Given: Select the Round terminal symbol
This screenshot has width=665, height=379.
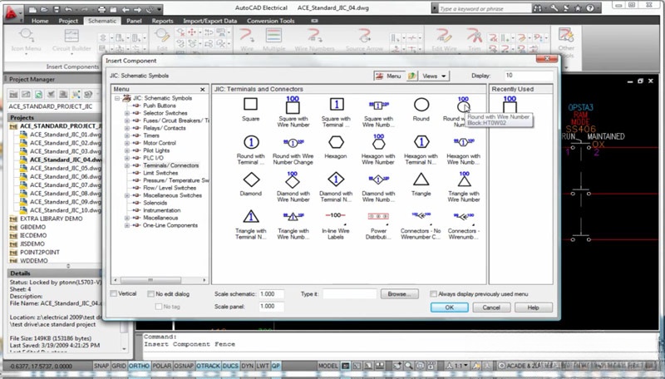Looking at the screenshot, I should click(x=421, y=104).
